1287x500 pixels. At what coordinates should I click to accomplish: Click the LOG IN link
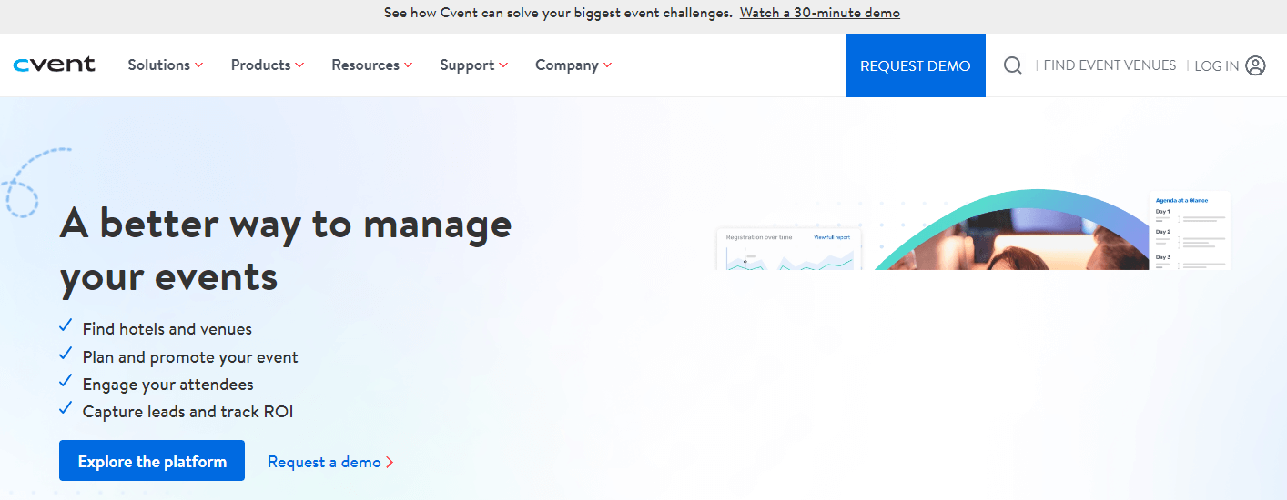point(1216,66)
